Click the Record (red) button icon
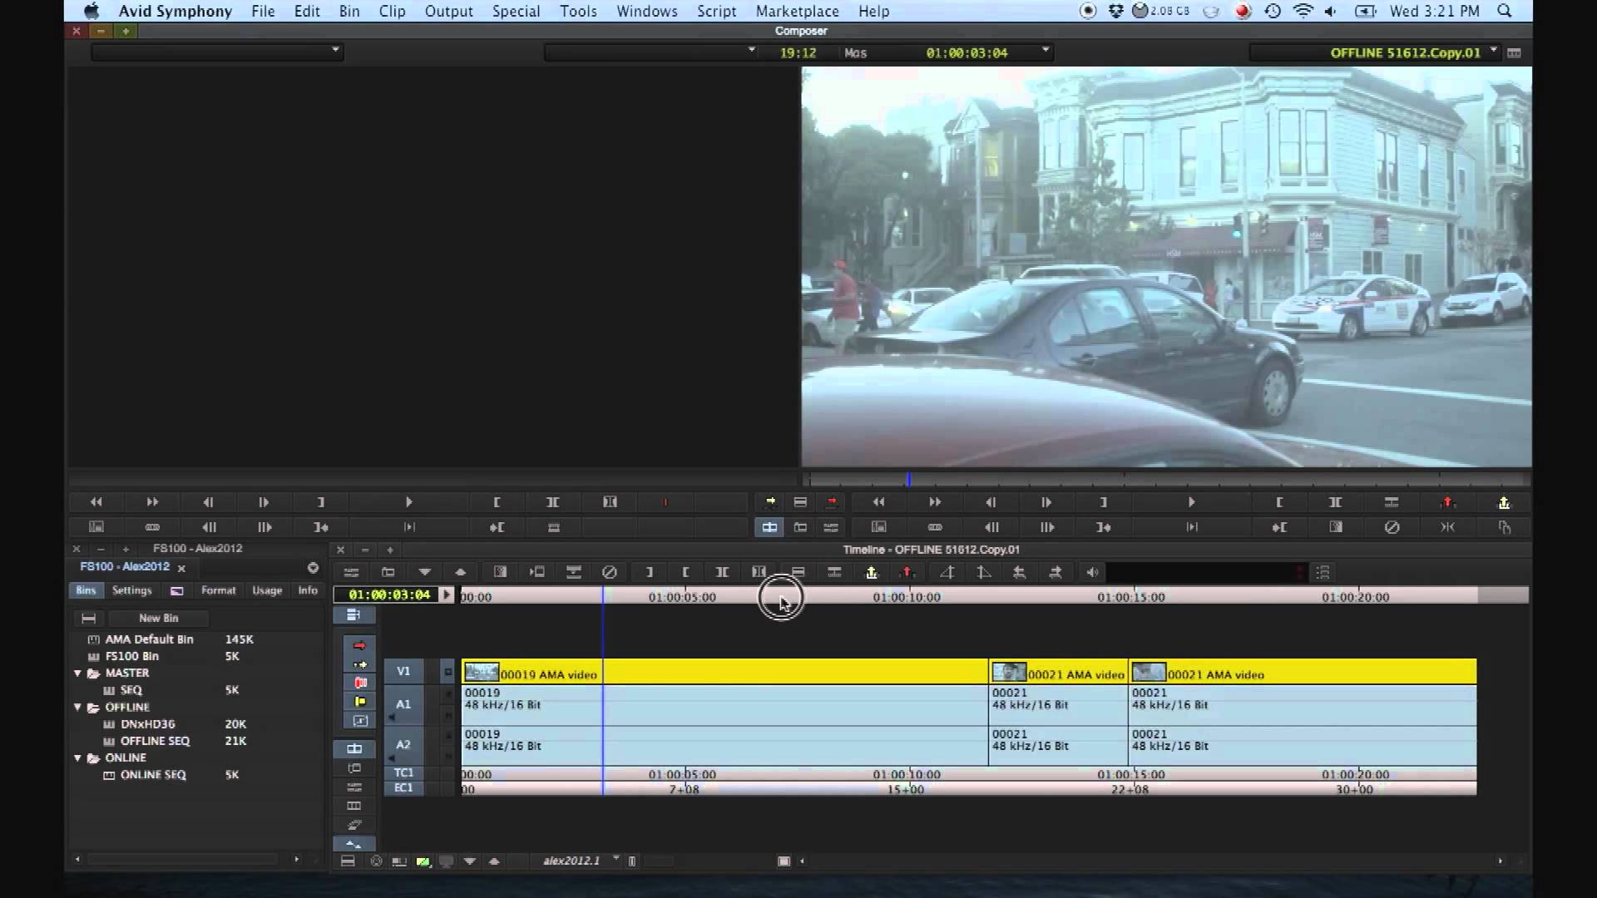Screen dimensions: 1597x898 click(832, 501)
